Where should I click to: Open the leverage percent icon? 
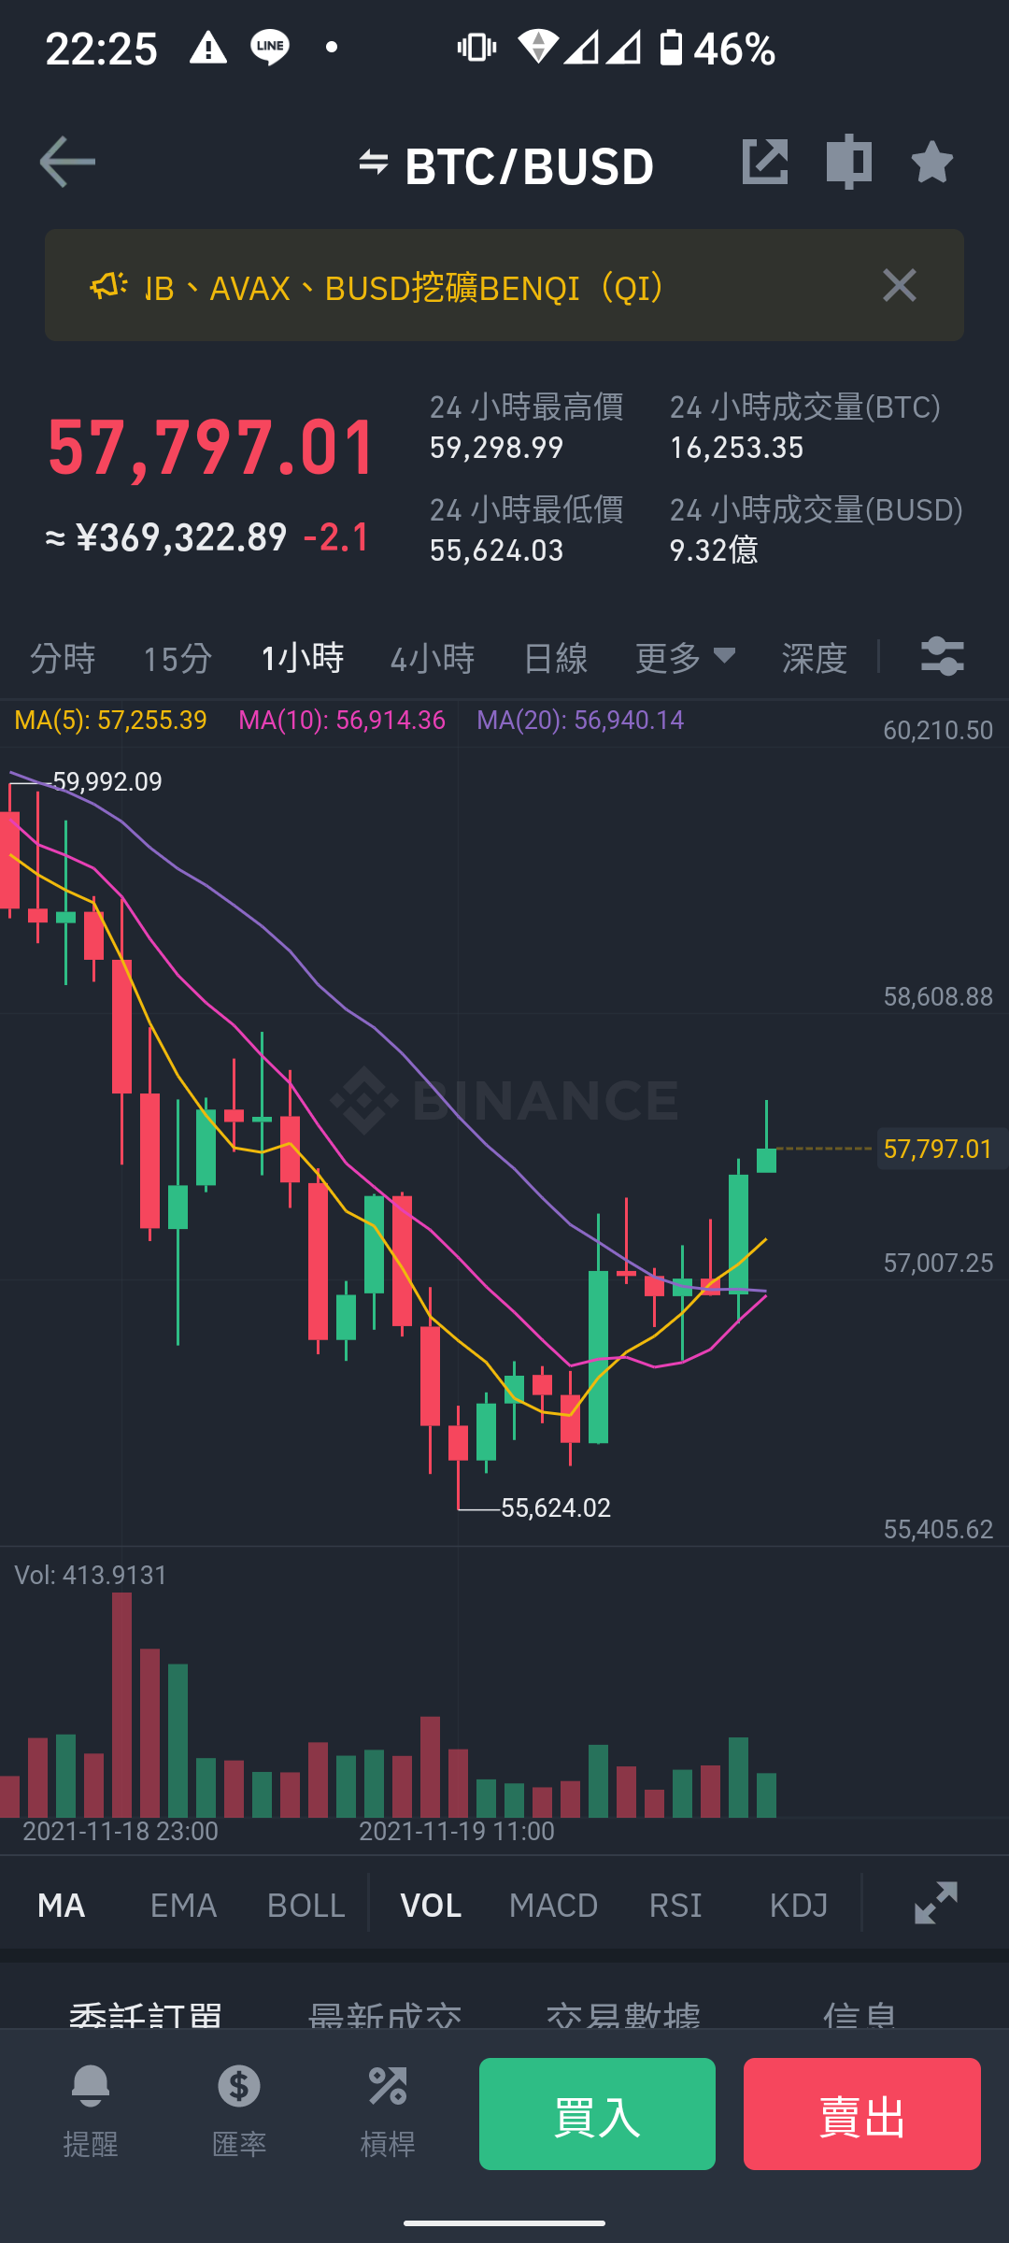pyautogui.click(x=388, y=2112)
